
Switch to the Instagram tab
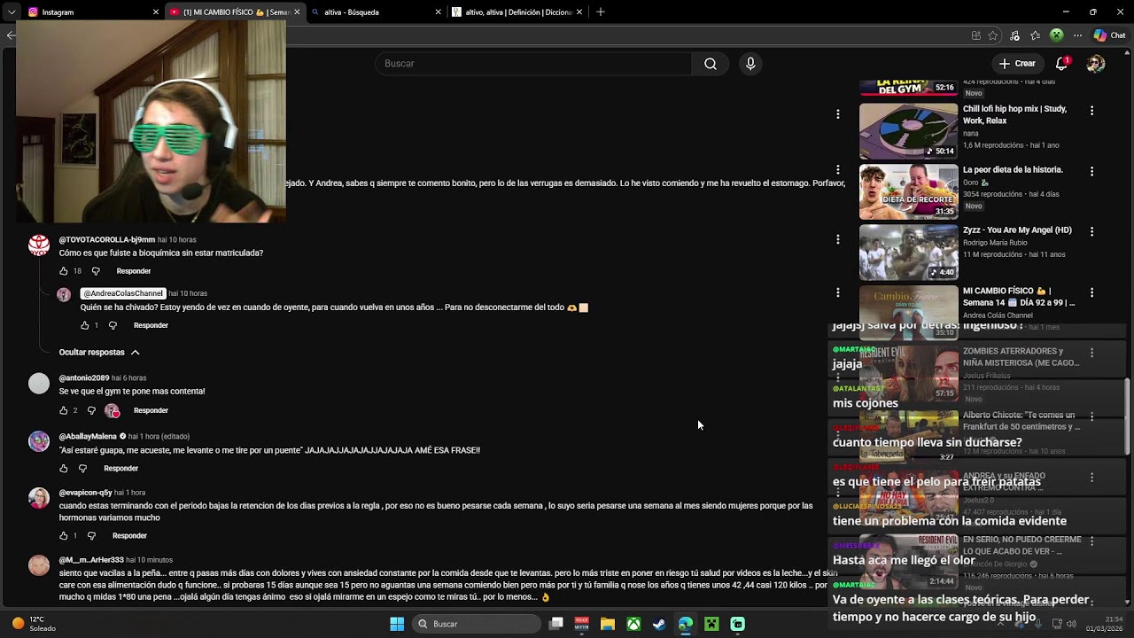[93, 12]
